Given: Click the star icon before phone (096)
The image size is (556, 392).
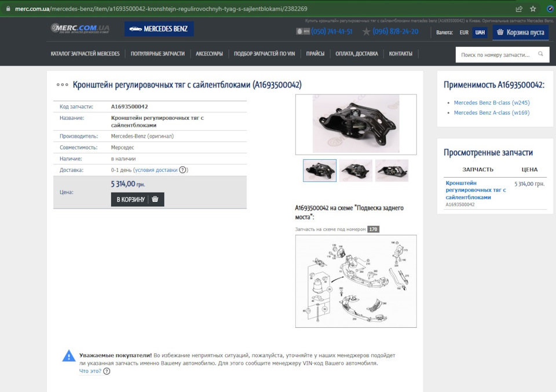Looking at the screenshot, I should point(366,32).
